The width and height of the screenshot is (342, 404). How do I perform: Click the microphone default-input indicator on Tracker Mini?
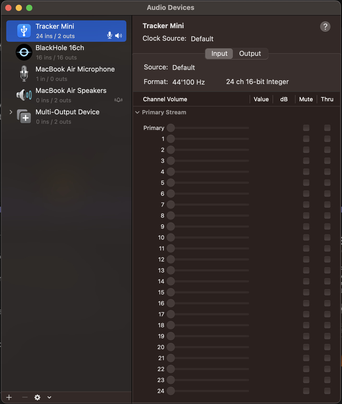click(110, 35)
